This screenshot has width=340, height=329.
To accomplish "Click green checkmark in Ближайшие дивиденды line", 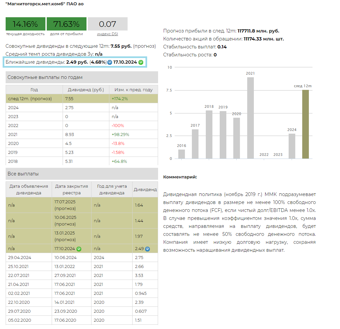I will tap(141, 62).
